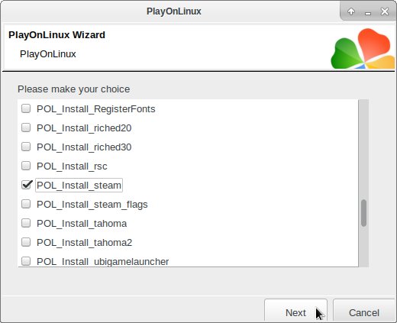
Task: Select the POL_Install_RegisterFonts label text
Action: (96, 109)
